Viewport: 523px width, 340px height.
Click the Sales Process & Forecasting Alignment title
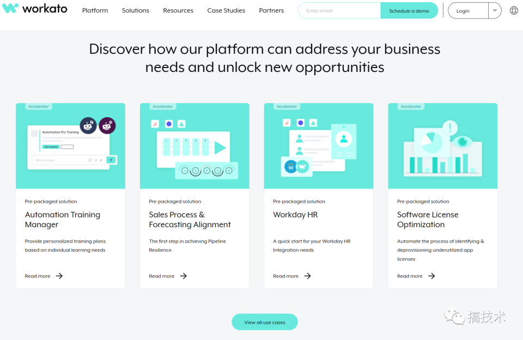click(x=190, y=220)
